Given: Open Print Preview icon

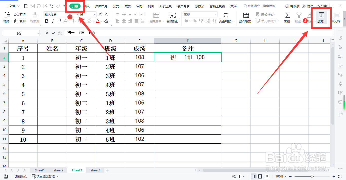Looking at the screenshot, I should coord(45,6).
